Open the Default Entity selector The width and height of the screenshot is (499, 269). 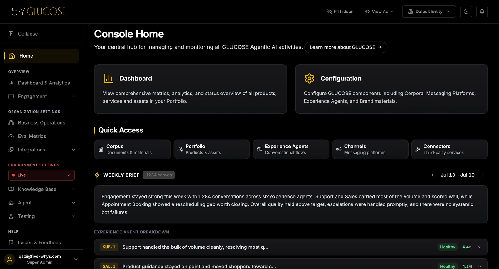tap(429, 12)
